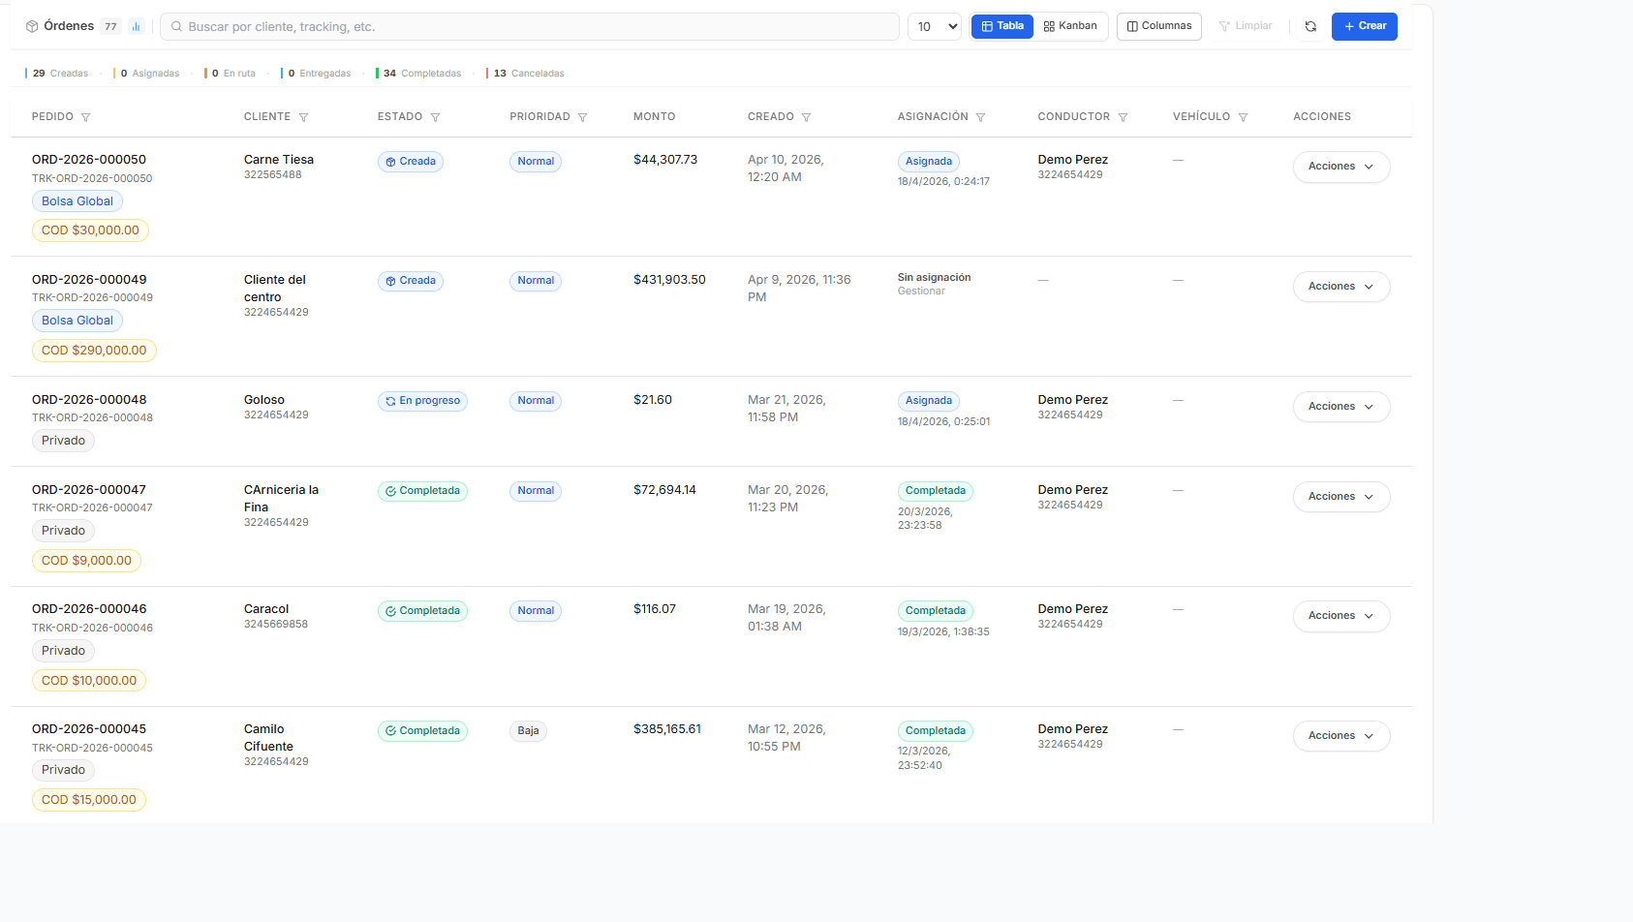Click the COD $30,000.00 badge

[x=90, y=230]
